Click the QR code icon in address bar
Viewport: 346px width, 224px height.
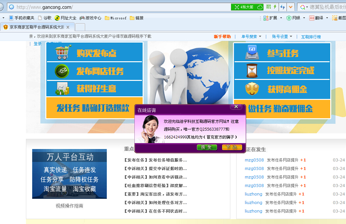tap(268, 7)
